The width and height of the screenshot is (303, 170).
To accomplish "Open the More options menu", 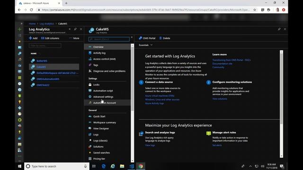I will (x=74, y=38).
